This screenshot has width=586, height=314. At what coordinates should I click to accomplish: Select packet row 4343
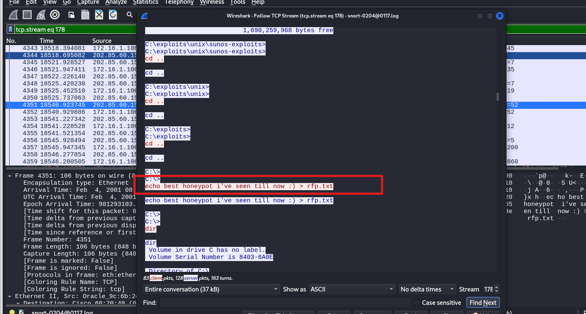pos(71,48)
